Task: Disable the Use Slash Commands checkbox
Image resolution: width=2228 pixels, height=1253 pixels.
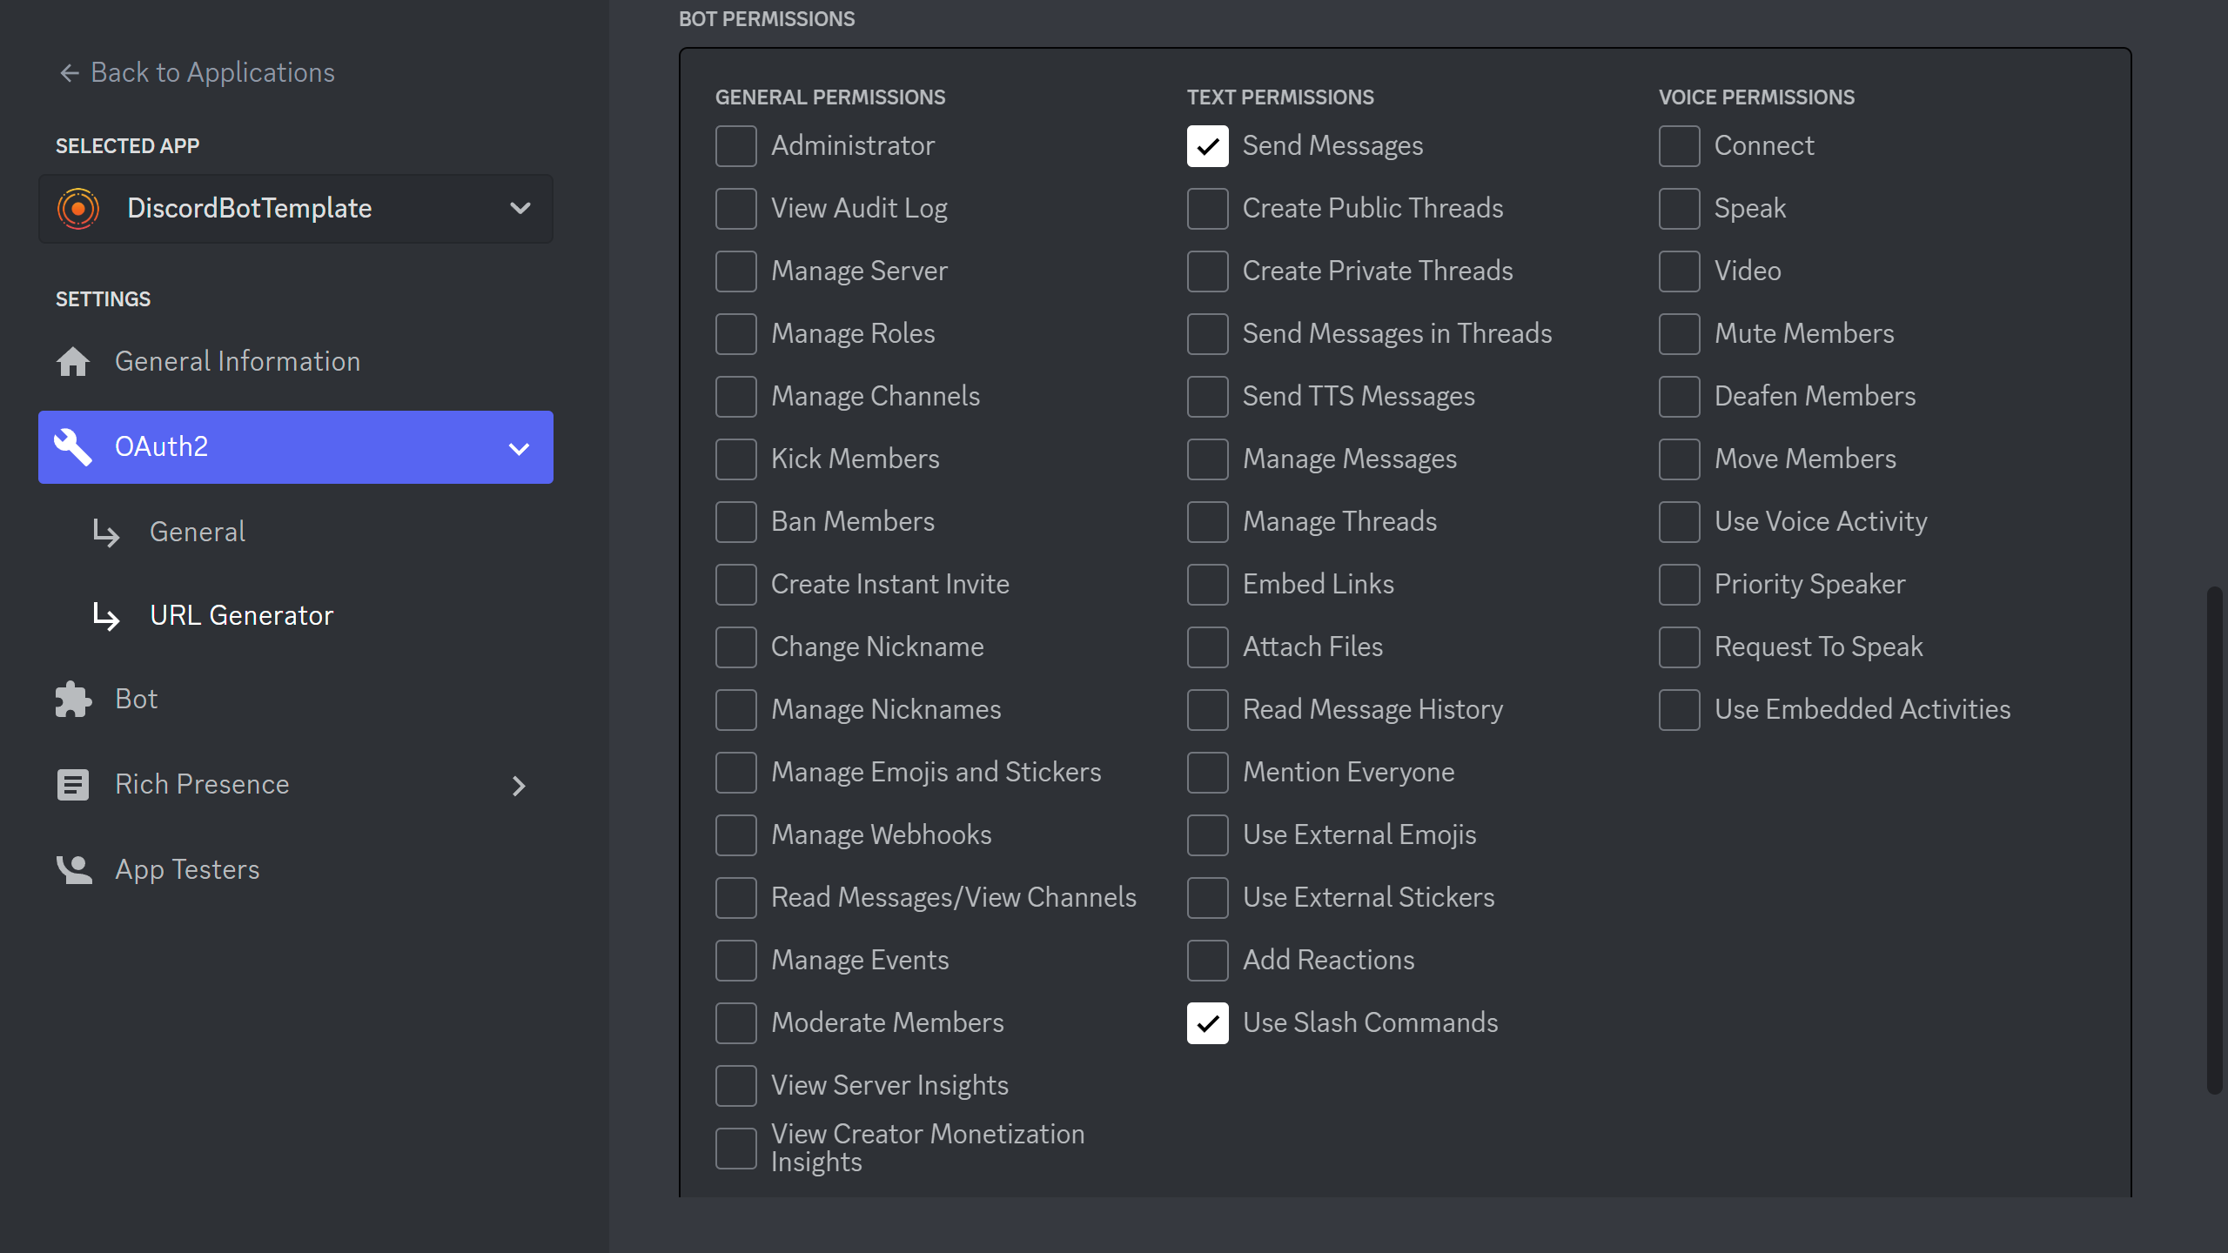Action: tap(1207, 1023)
